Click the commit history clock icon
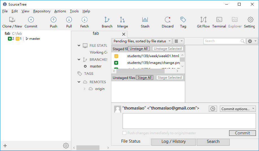This screenshot has width=259, height=151. coord(213,109)
